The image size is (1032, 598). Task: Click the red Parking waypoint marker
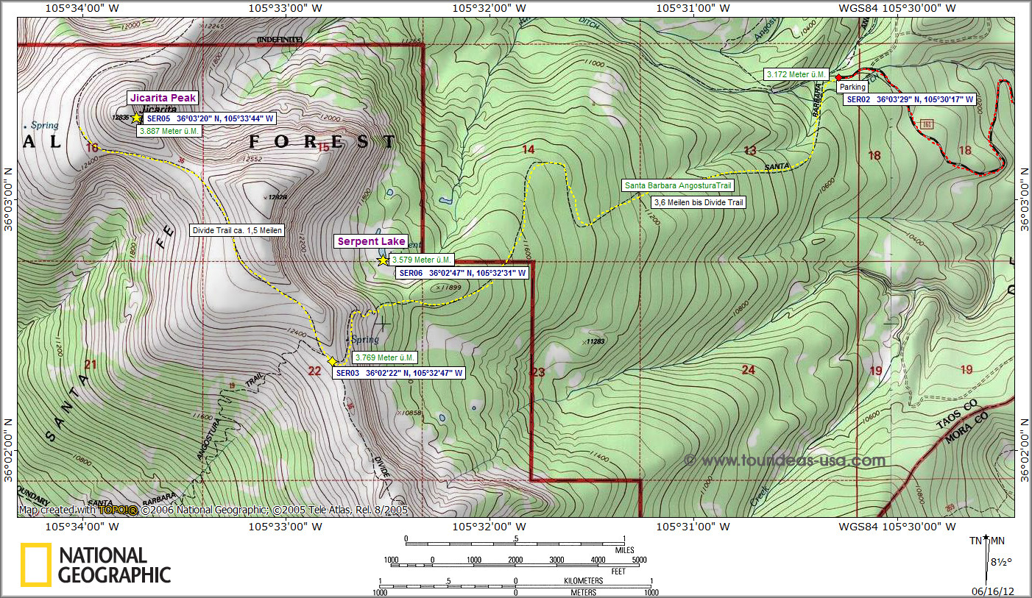[838, 77]
